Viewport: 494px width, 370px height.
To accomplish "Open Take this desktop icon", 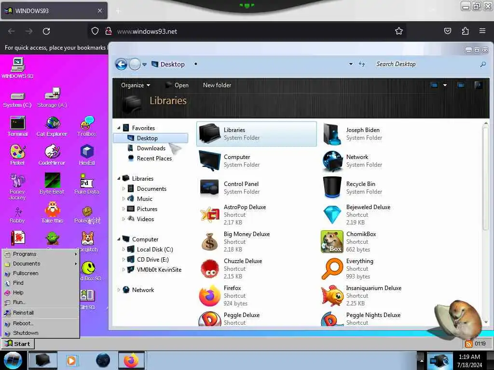I will click(x=52, y=212).
